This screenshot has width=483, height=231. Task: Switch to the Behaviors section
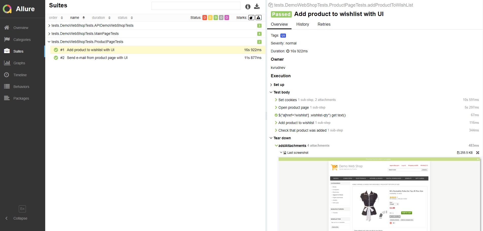pos(21,86)
